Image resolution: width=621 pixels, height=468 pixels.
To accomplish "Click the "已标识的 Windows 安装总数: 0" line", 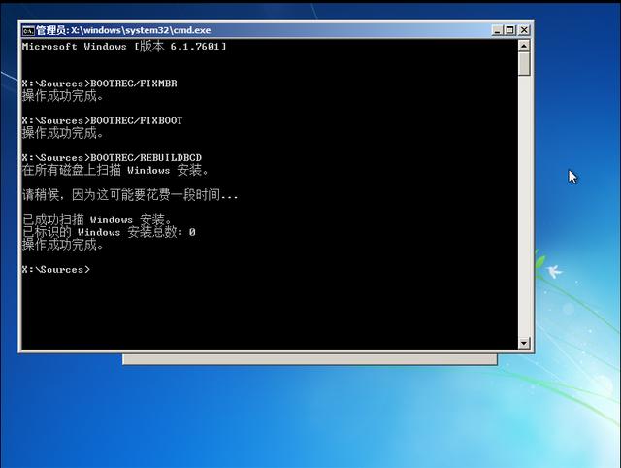I will coord(109,232).
